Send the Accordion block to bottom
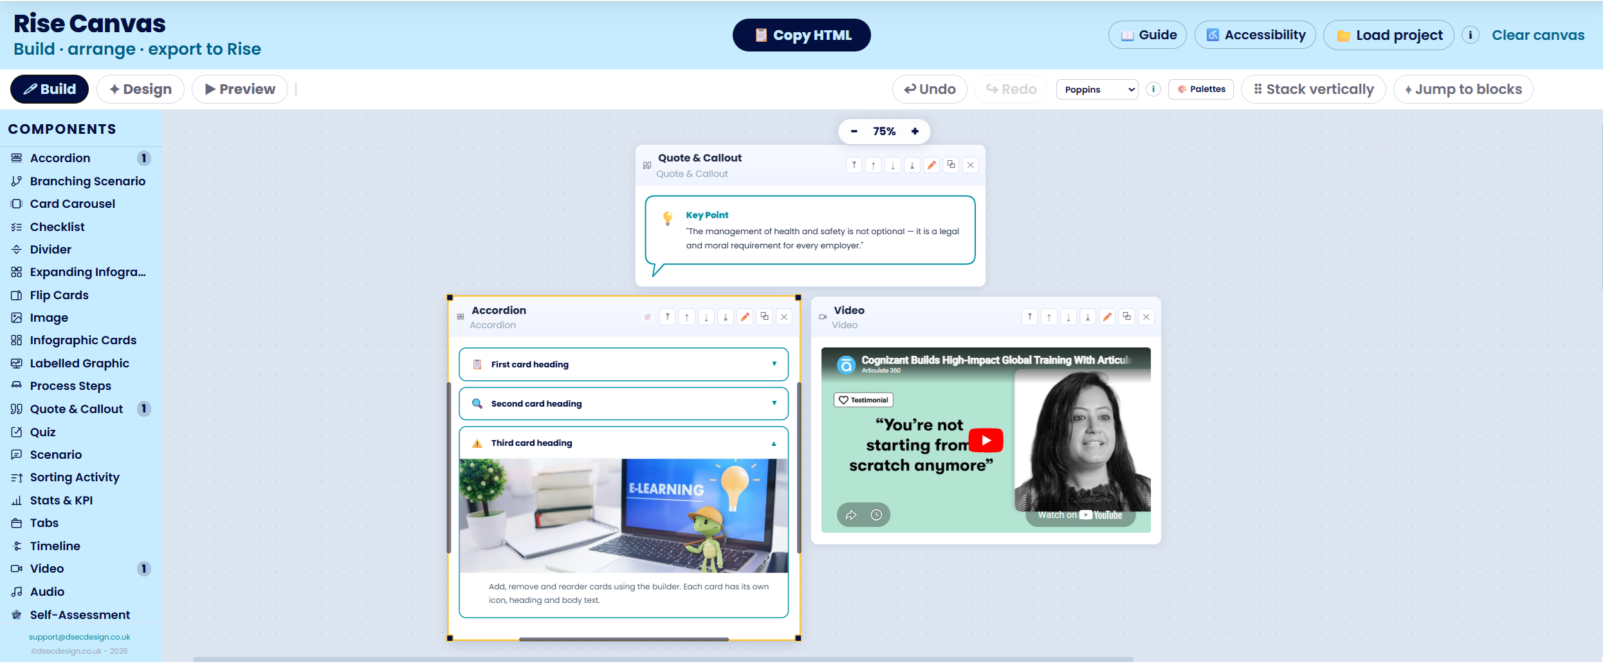1603x664 pixels. click(x=726, y=317)
